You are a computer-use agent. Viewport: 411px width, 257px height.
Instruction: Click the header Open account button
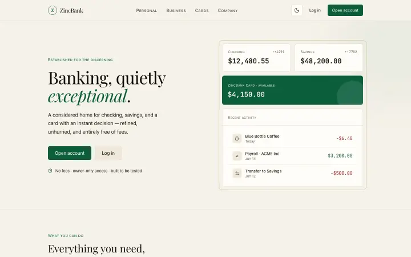click(x=345, y=10)
